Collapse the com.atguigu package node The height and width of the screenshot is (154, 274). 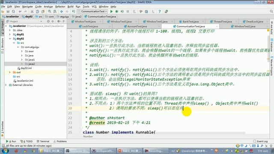pos(18,47)
